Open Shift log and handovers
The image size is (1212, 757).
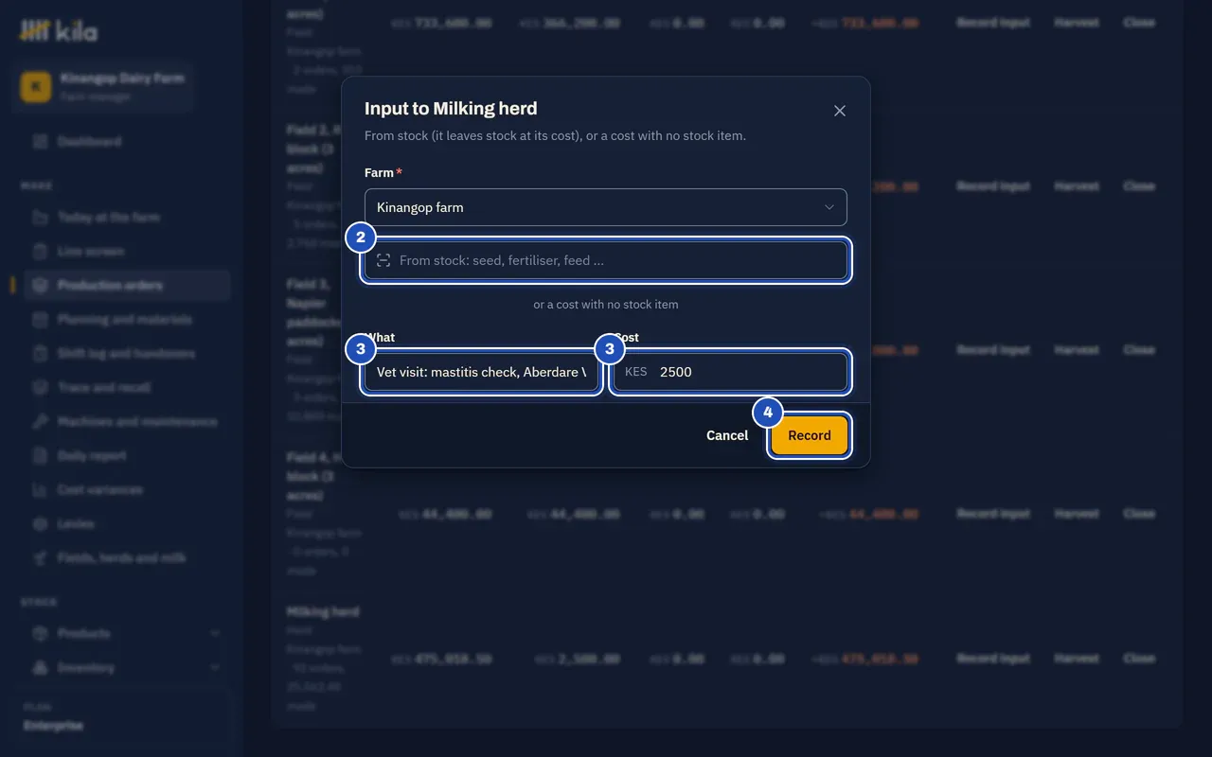pyautogui.click(x=126, y=354)
